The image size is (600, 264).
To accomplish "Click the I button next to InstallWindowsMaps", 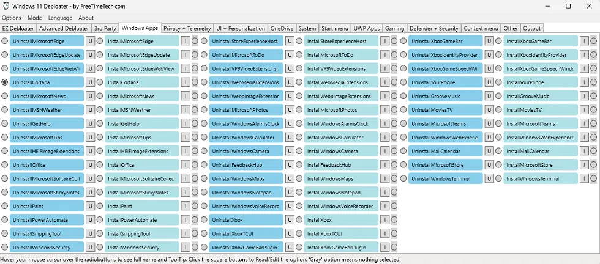I will pos(384,179).
